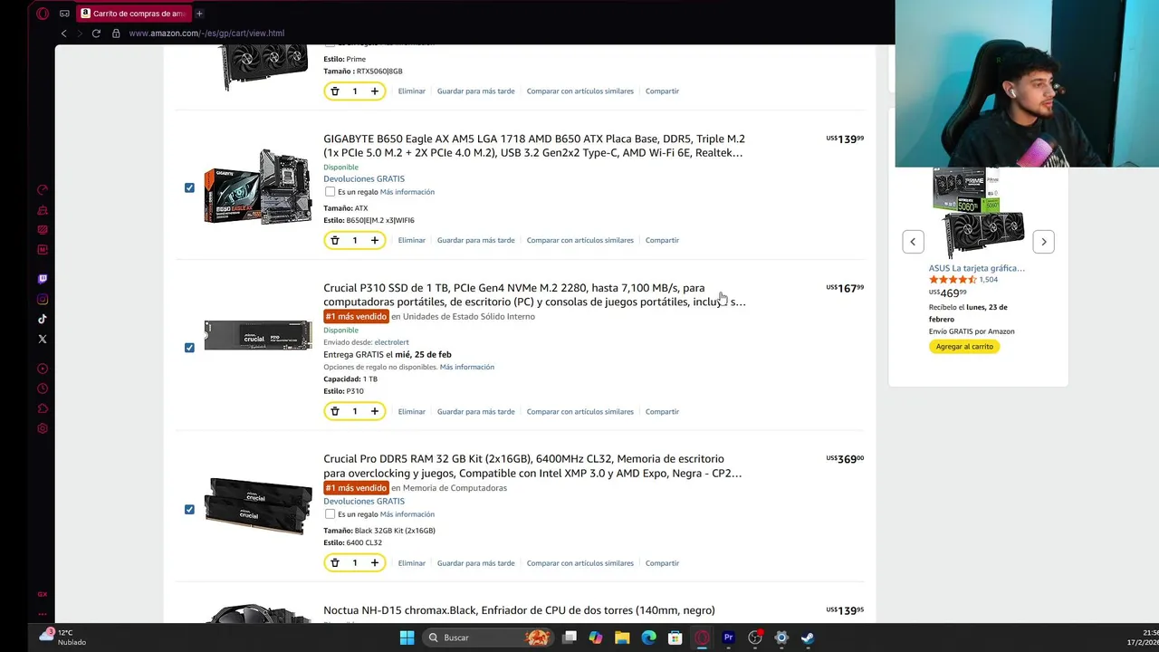Reload the Amazon cart page
Image resolution: width=1159 pixels, height=652 pixels.
(96, 34)
